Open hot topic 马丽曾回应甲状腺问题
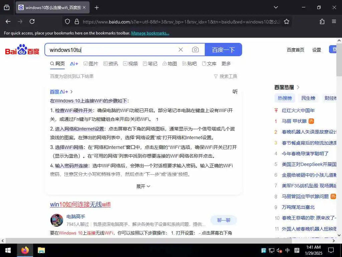The width and height of the screenshot is (342, 257). 305,196
